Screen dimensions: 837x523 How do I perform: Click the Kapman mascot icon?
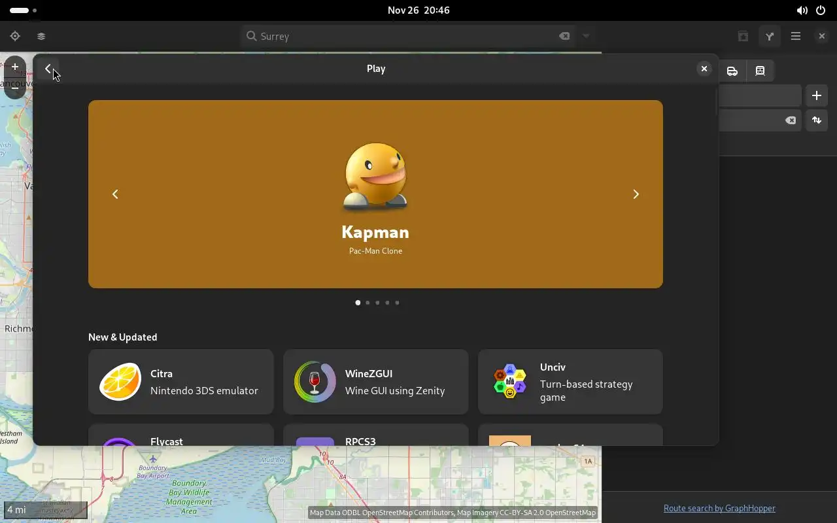coord(376,177)
